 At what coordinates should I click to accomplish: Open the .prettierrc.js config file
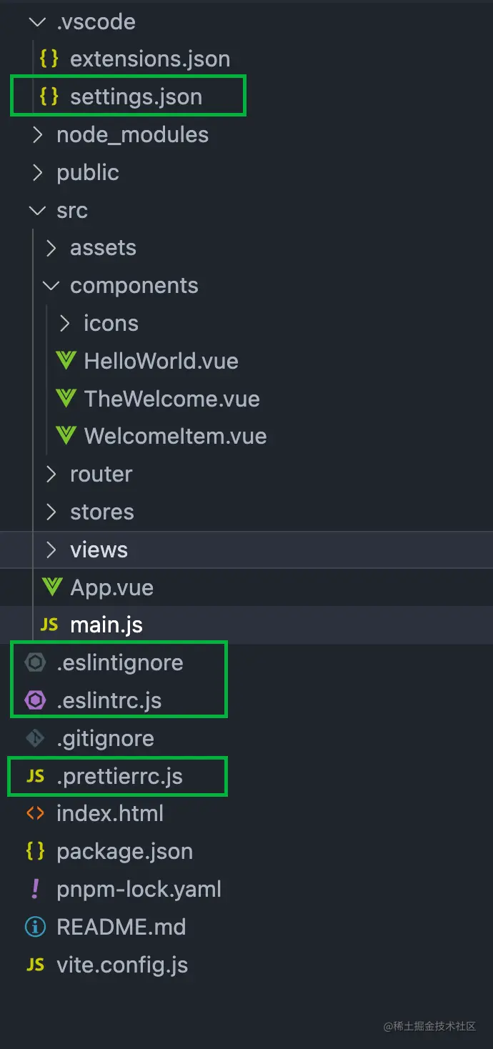point(119,777)
